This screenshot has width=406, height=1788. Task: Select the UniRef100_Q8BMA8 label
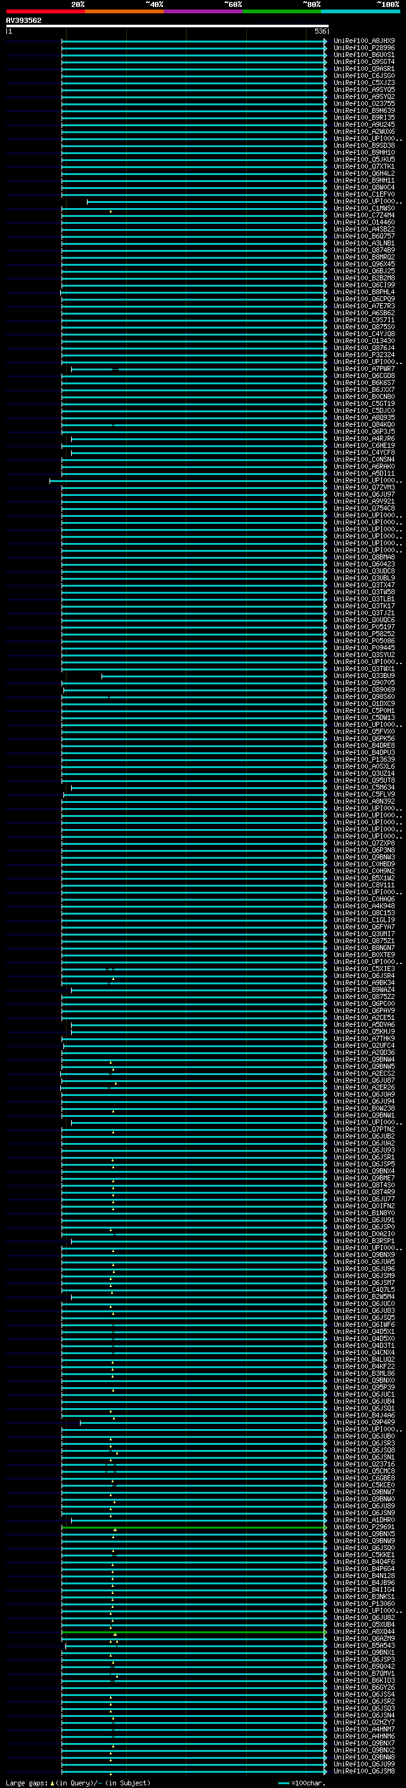364,558
